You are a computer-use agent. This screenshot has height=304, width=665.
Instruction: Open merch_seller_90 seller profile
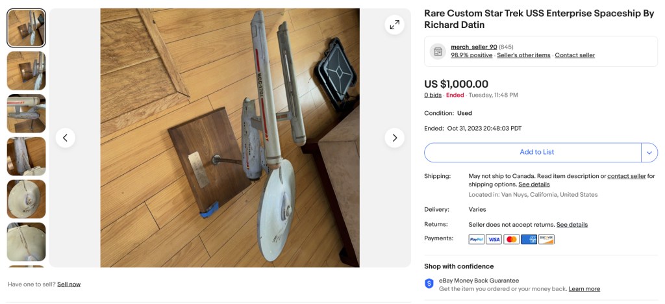473,47
